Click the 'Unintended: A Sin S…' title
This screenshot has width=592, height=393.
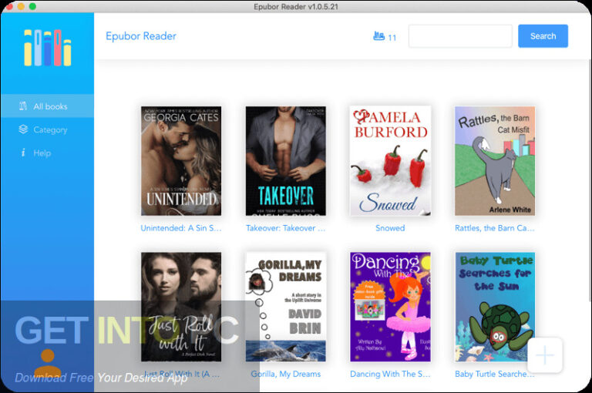pyautogui.click(x=181, y=228)
